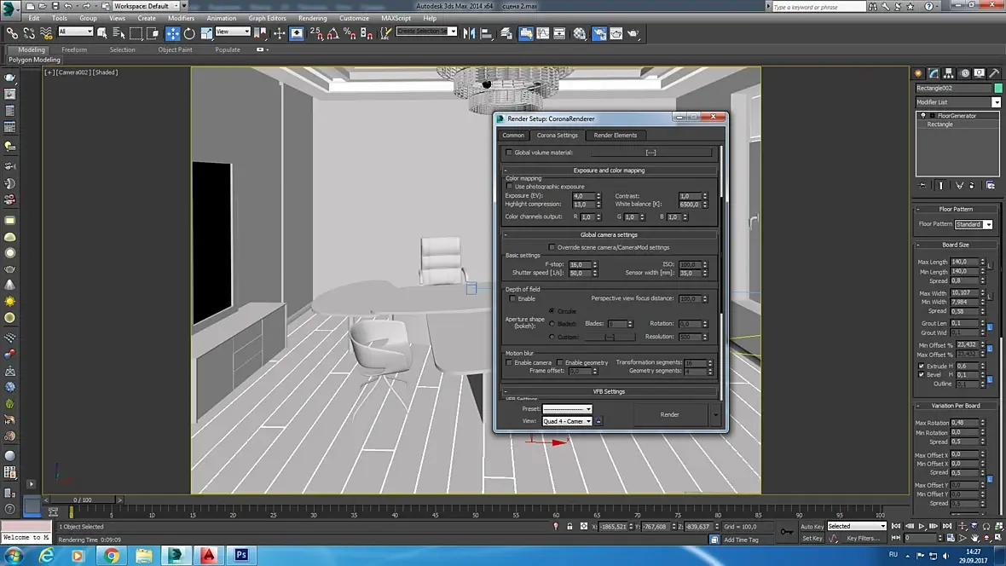Open the Display command panel tab
The width and height of the screenshot is (1006, 566).
980,73
